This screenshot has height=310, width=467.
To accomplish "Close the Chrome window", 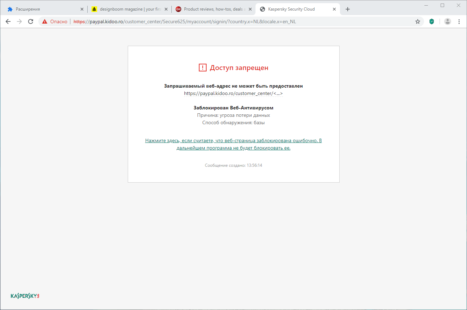I will click(459, 5).
